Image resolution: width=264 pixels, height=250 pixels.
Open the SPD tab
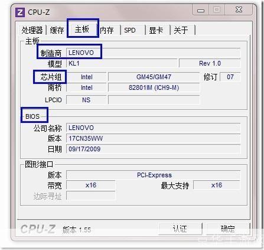click(x=130, y=30)
